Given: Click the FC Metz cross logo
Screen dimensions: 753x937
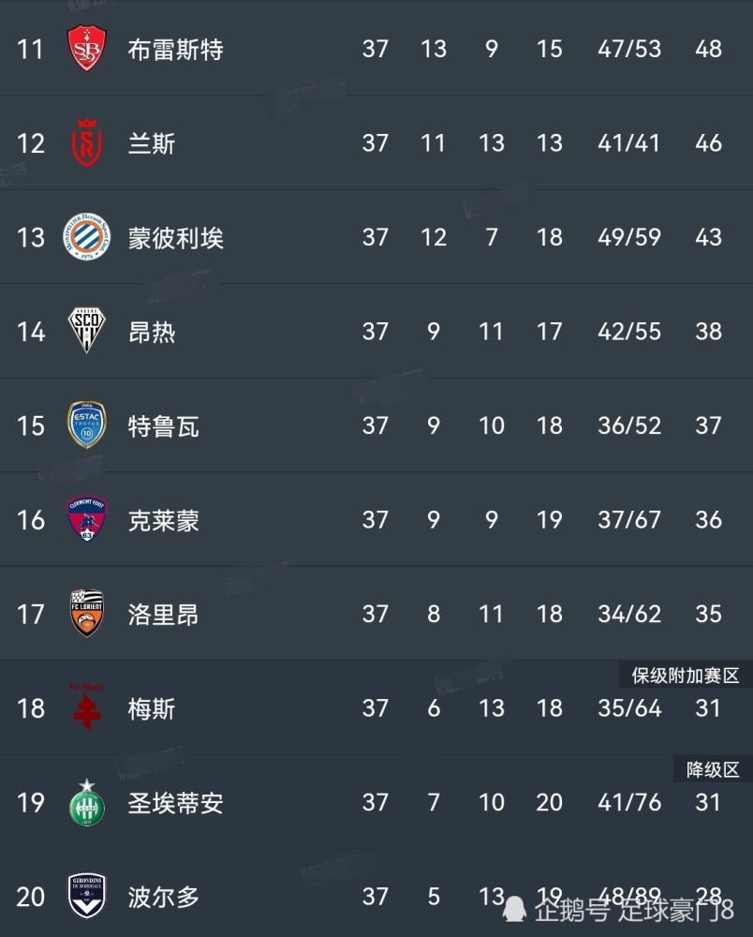Looking at the screenshot, I should (x=87, y=706).
